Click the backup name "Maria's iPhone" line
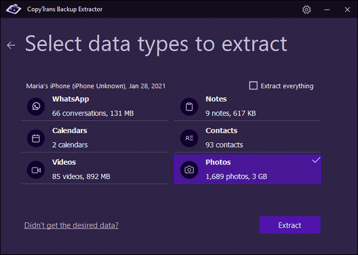The width and height of the screenshot is (358, 255). coord(96,86)
